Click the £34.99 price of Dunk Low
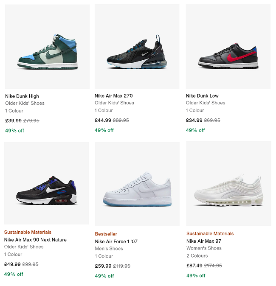The image size is (276, 286). (x=194, y=120)
